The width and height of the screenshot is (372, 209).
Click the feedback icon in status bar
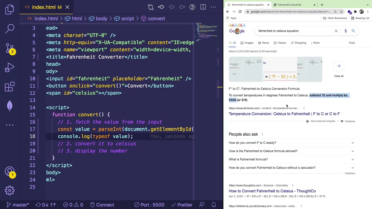pyautogui.click(x=202, y=205)
